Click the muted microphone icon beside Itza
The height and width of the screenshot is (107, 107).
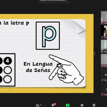click(x=102, y=52)
